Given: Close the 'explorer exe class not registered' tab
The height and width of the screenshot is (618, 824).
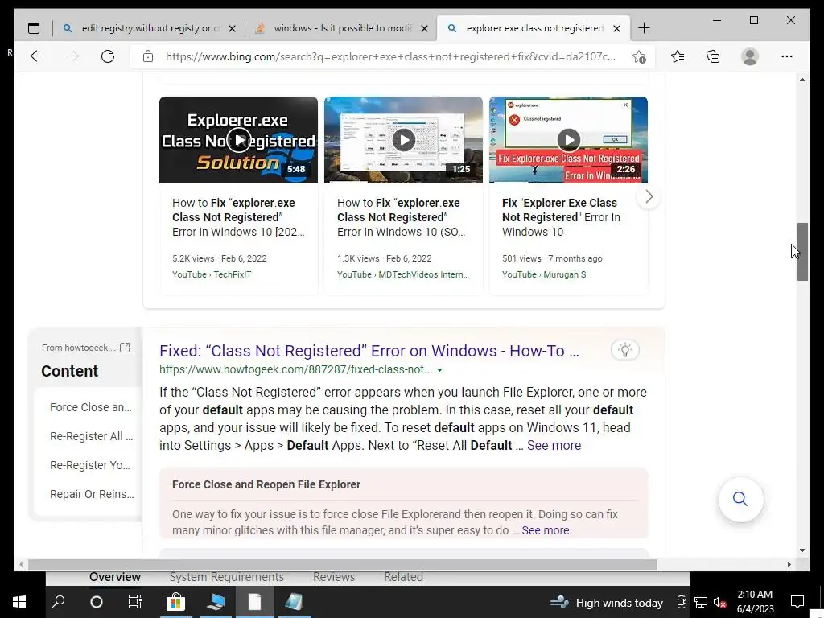Looking at the screenshot, I should point(617,28).
